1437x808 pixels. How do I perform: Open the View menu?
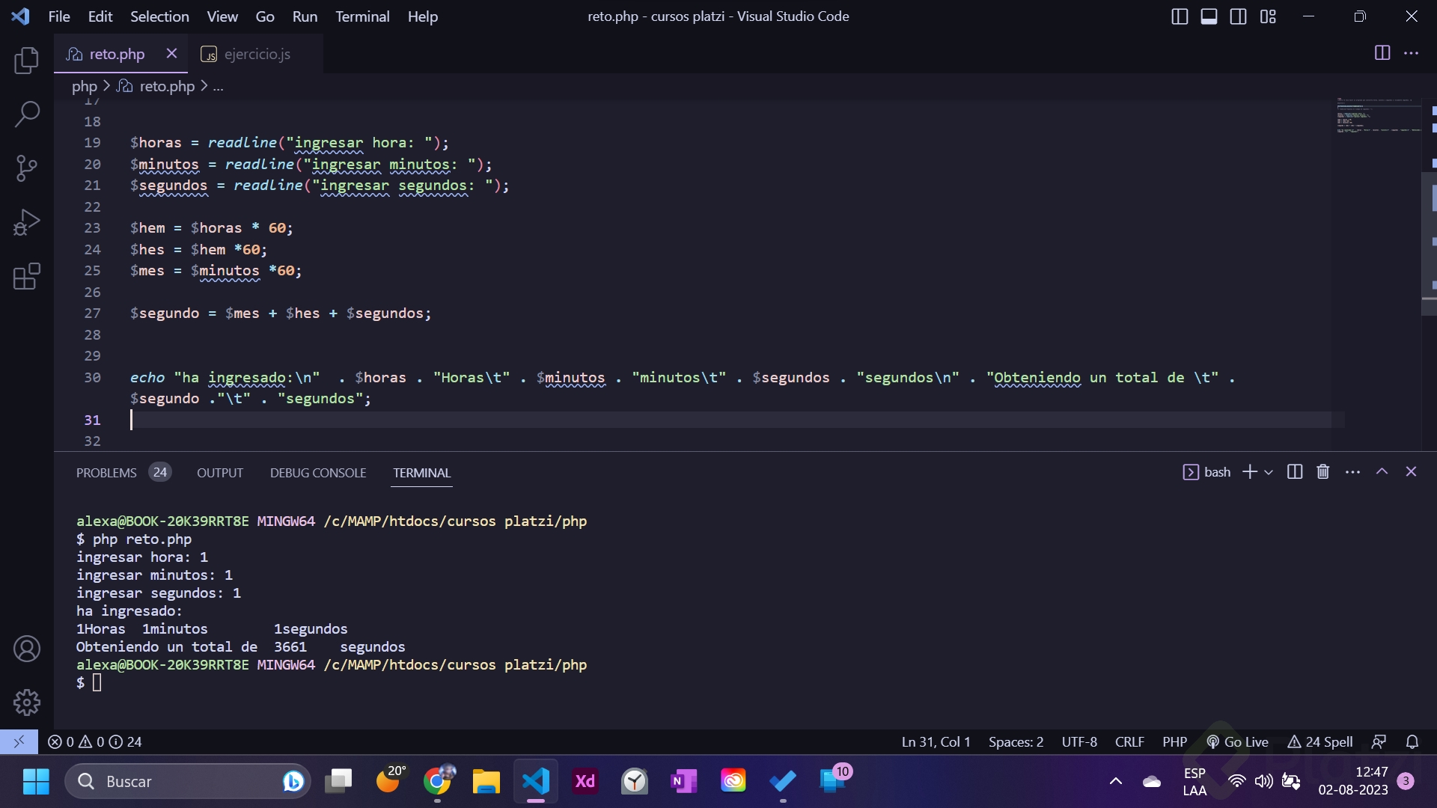tap(222, 16)
